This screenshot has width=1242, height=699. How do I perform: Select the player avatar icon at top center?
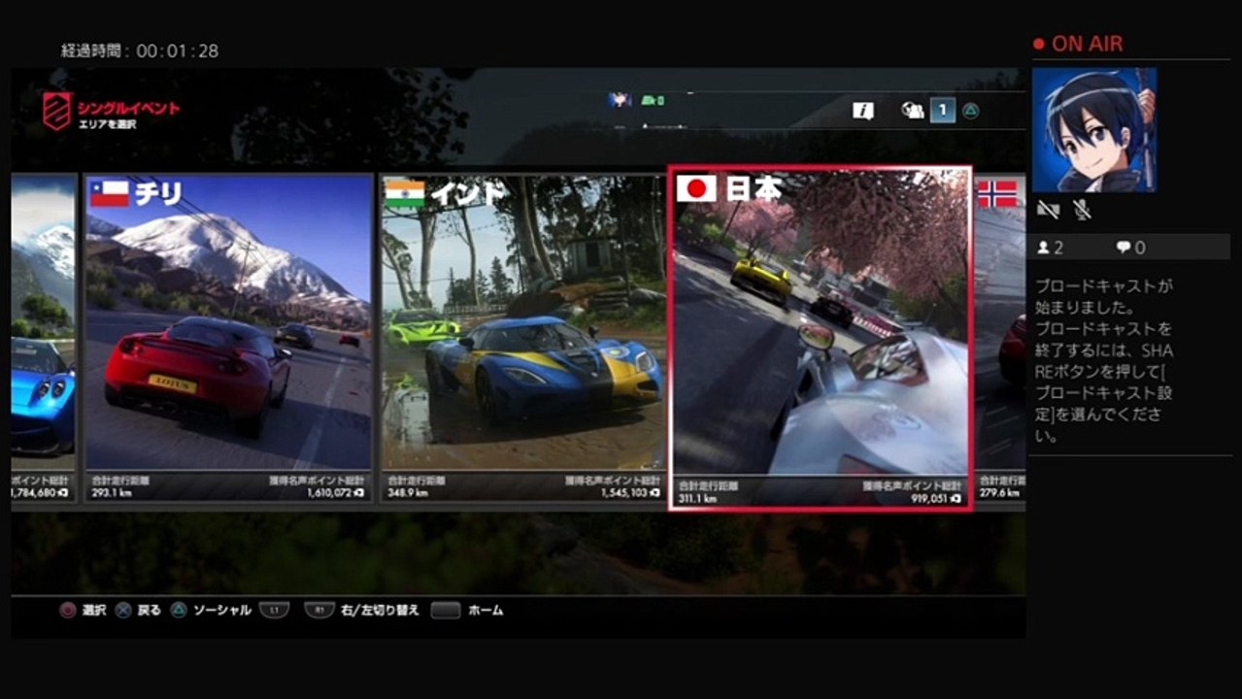point(620,99)
